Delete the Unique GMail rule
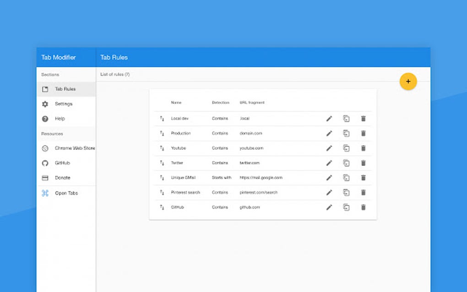 click(363, 178)
